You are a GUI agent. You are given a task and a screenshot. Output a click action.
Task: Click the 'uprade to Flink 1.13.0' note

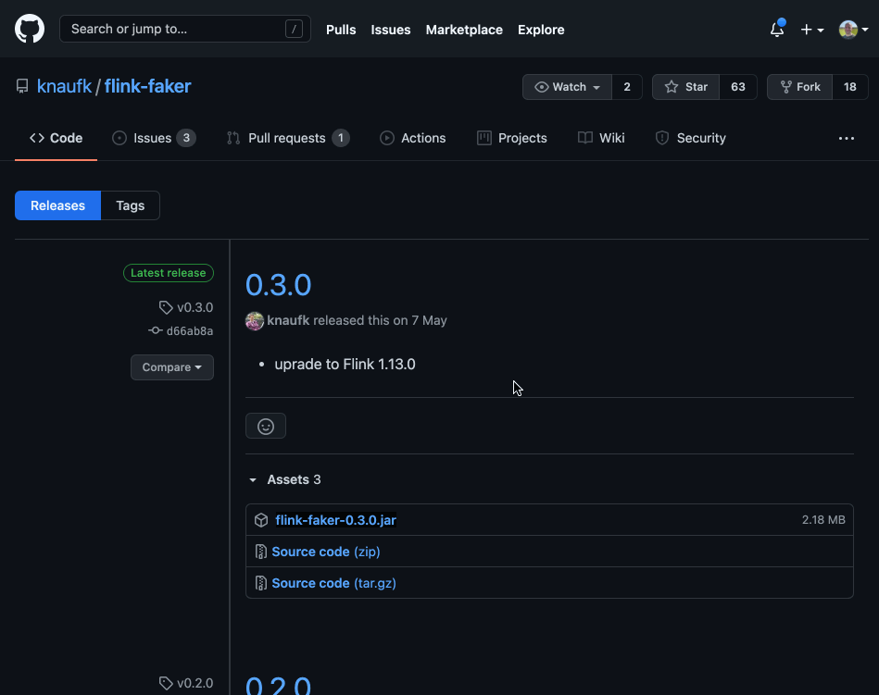click(x=345, y=364)
